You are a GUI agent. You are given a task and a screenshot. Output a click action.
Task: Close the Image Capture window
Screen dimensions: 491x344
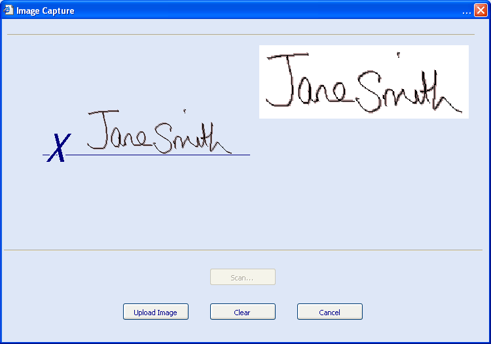click(x=481, y=10)
